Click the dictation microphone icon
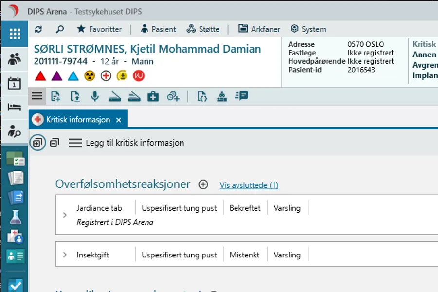438x292 pixels. (x=95, y=96)
